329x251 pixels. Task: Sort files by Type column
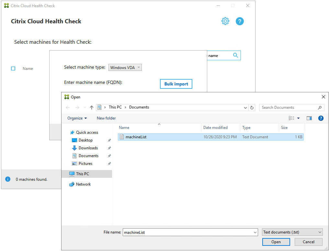tap(259, 127)
